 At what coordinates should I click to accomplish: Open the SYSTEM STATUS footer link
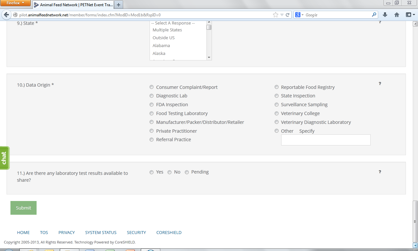(101, 233)
